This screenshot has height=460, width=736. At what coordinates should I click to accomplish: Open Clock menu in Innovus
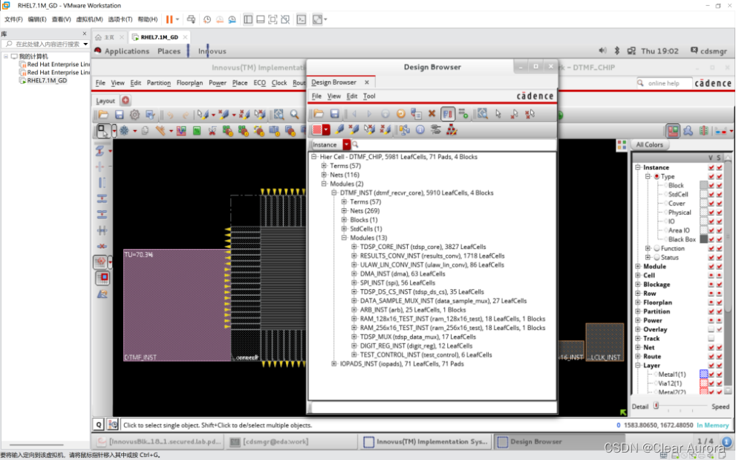(x=279, y=82)
